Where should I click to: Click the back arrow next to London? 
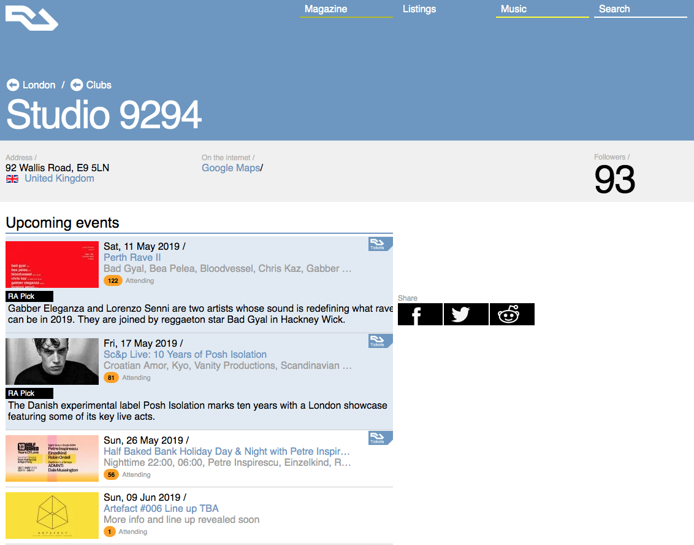click(x=13, y=85)
